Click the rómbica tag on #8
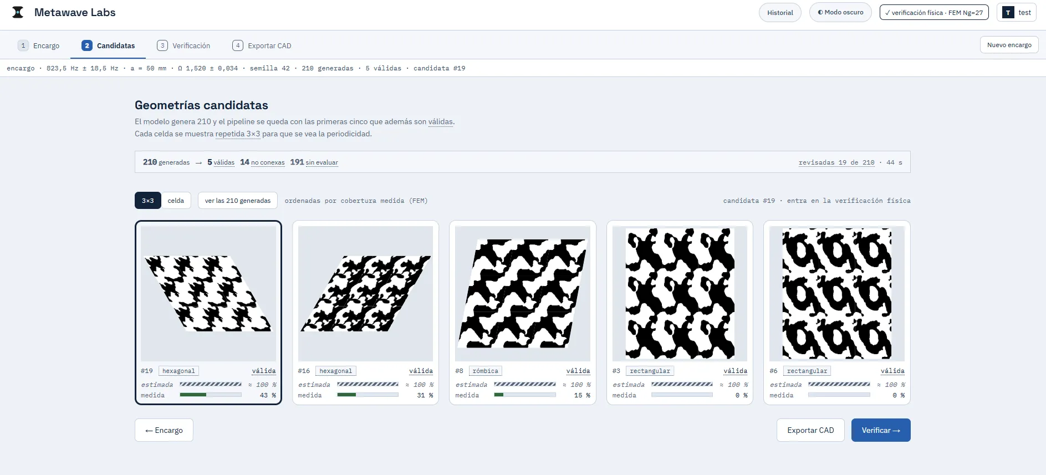Screen dimensions: 1046x475 486,371
